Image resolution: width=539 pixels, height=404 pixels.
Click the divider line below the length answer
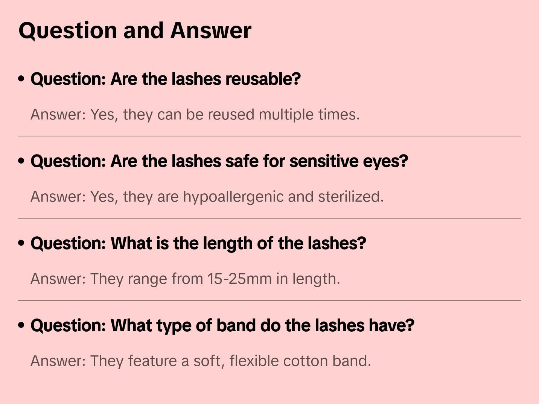(269, 300)
